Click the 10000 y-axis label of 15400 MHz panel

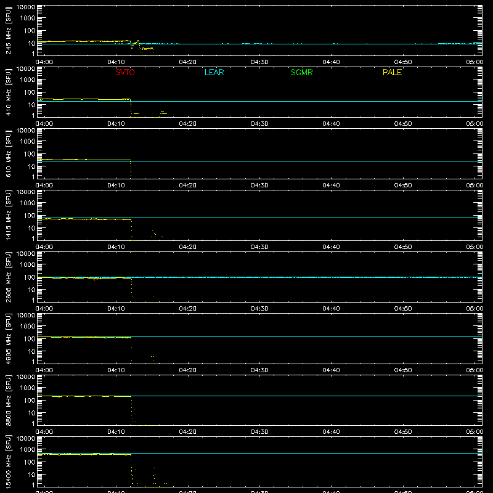click(26, 439)
